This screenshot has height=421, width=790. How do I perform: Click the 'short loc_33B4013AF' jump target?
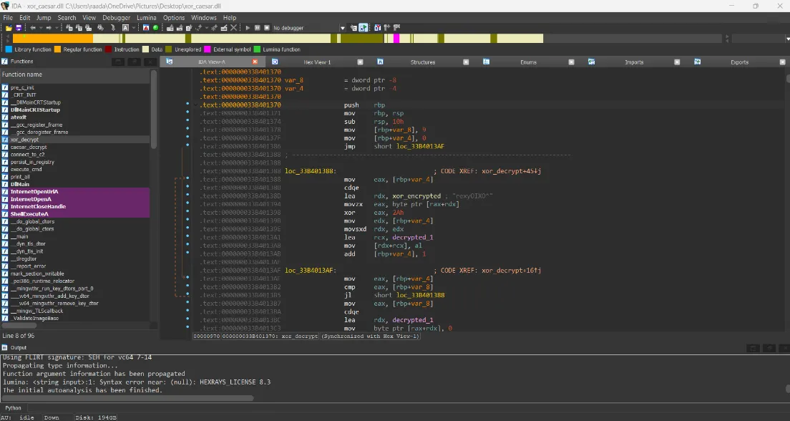pos(409,147)
